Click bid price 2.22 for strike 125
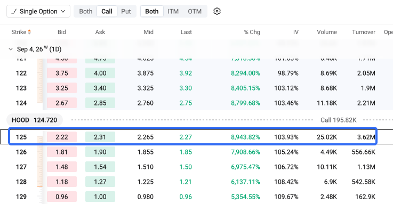393x204 pixels. [x=62, y=137]
